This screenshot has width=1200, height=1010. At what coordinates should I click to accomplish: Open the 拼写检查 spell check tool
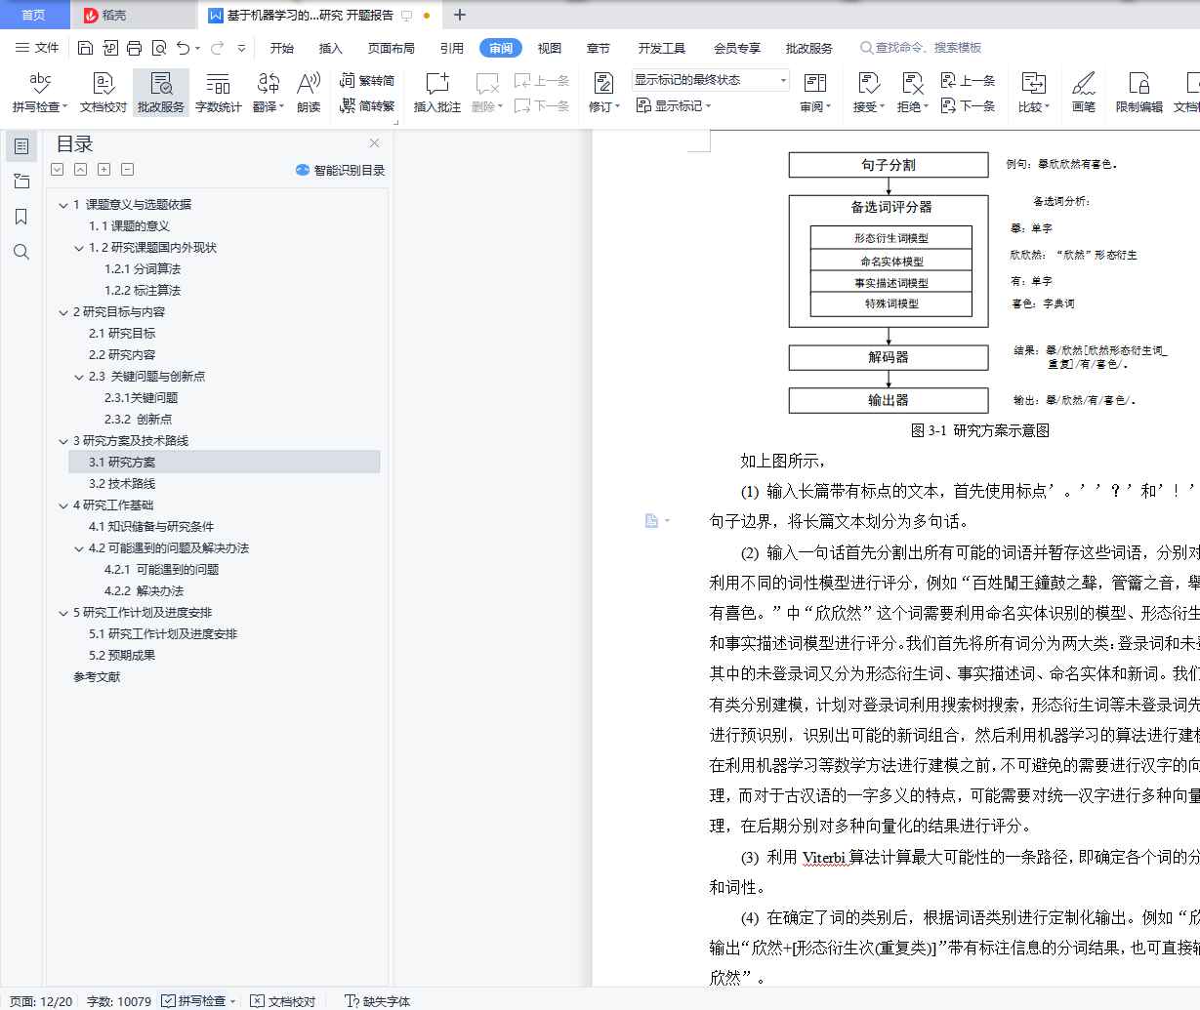point(39,93)
